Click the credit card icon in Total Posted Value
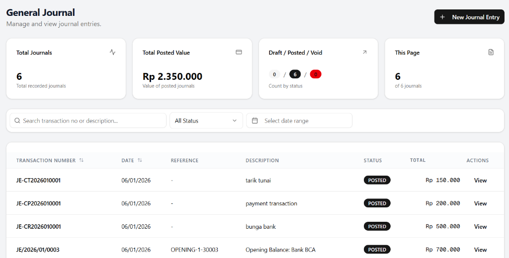Screen dimensions: 509x258 (x=239, y=52)
